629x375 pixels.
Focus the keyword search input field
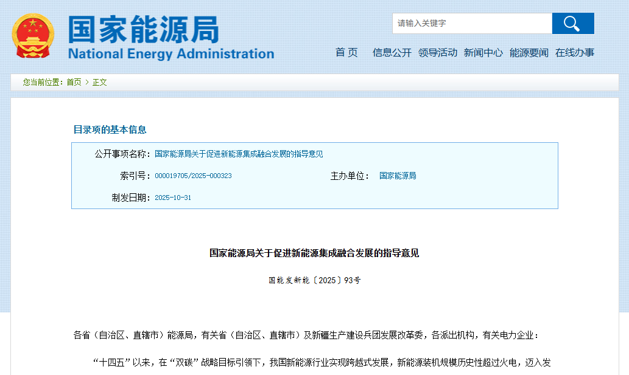[x=472, y=24]
